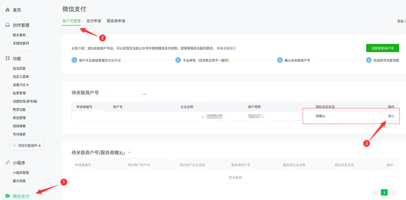Viewport: 406px width, 200px height.
Task: Click 帮助 at the top right
Action: [400, 21]
